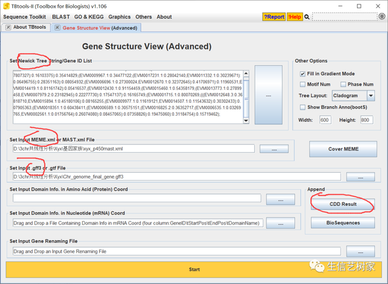Maximize the TBtools window

(x=359, y=6)
